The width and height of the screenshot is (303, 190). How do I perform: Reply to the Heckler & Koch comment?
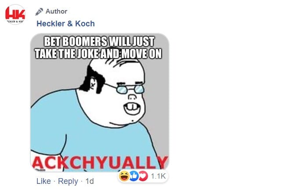68,181
